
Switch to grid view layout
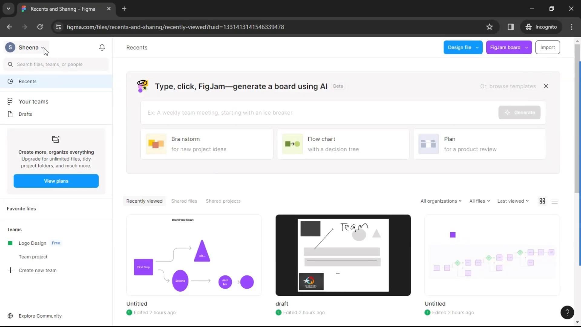pyautogui.click(x=542, y=201)
